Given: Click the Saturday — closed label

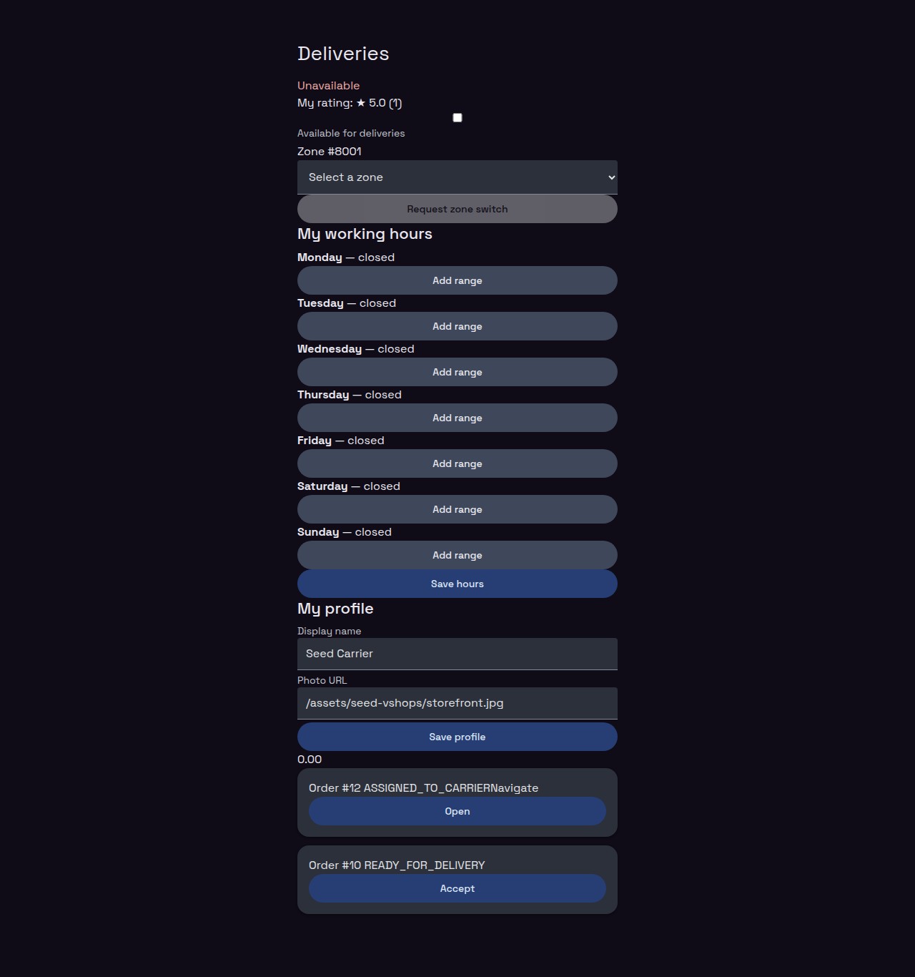Looking at the screenshot, I should pos(349,486).
